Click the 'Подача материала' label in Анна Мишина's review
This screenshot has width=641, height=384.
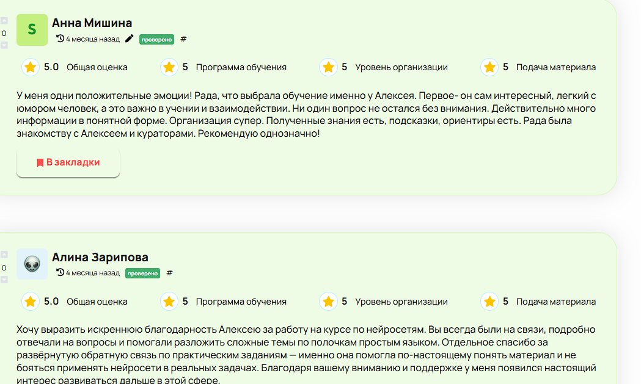(x=556, y=67)
